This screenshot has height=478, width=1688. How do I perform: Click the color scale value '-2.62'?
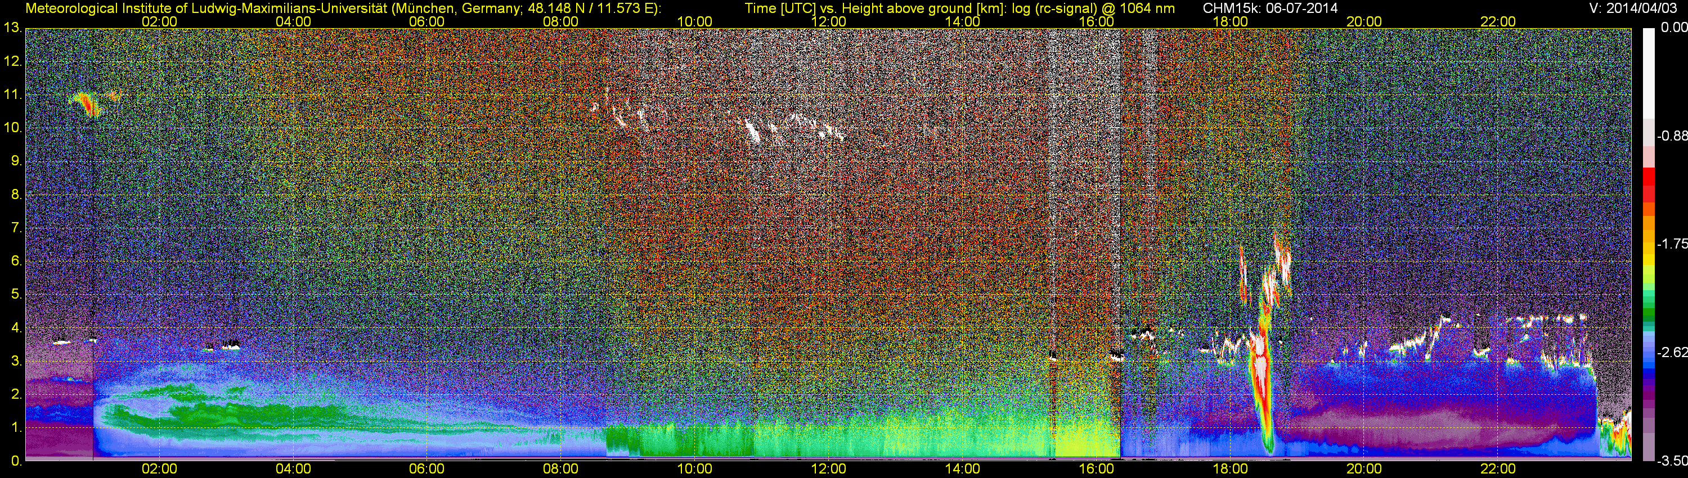click(1672, 352)
